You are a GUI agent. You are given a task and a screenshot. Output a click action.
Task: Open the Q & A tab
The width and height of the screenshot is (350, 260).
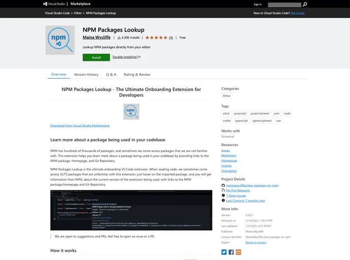(x=111, y=75)
